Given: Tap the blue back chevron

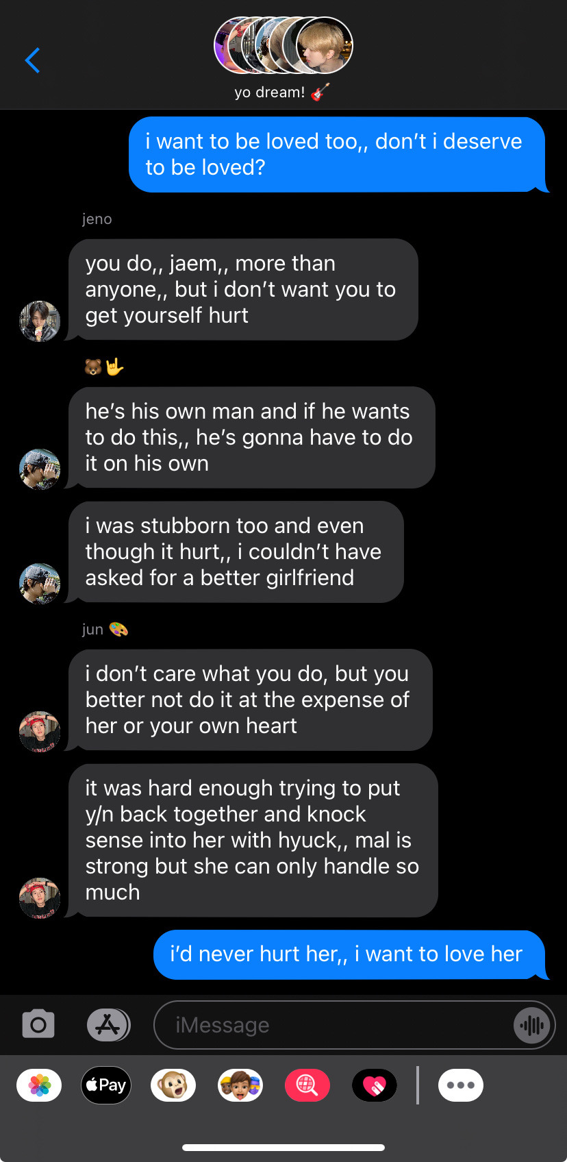Looking at the screenshot, I should point(32,60).
